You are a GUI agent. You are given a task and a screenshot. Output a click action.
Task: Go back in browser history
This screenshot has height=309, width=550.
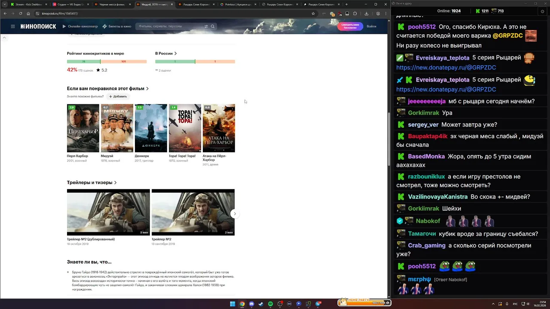(x=5, y=13)
